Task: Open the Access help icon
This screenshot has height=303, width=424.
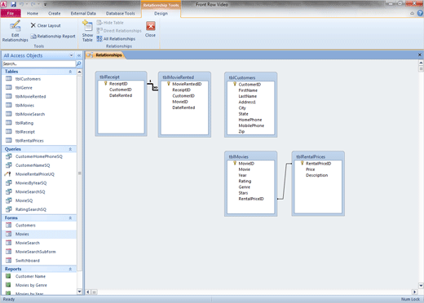Action: 420,13
